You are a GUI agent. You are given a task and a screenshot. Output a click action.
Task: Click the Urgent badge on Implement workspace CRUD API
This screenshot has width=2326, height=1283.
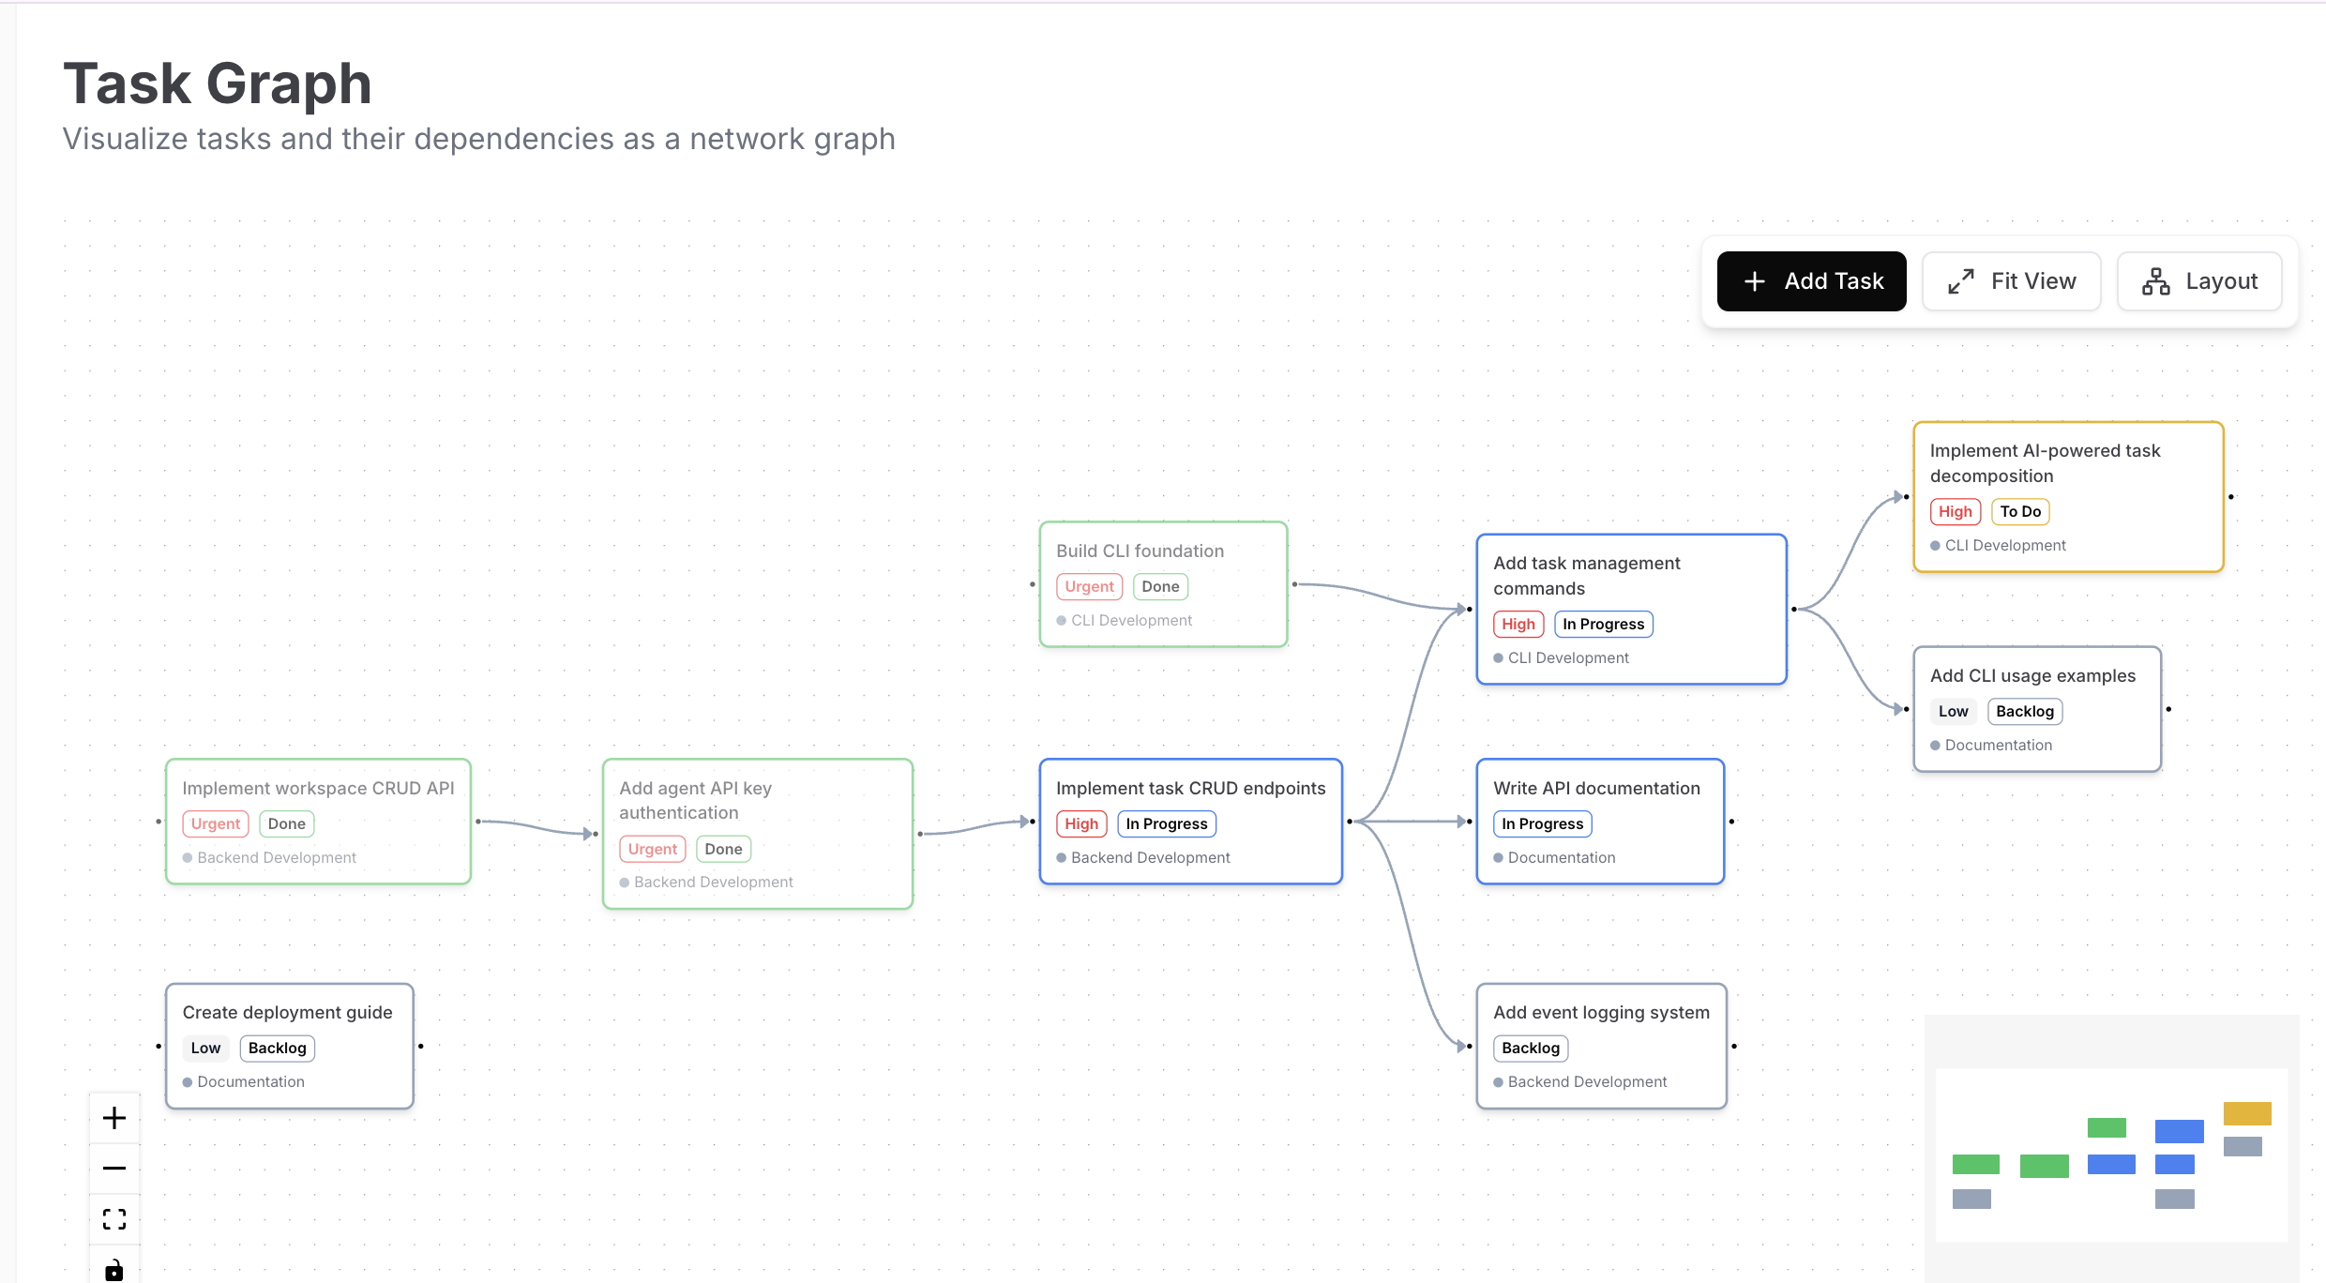click(x=216, y=823)
